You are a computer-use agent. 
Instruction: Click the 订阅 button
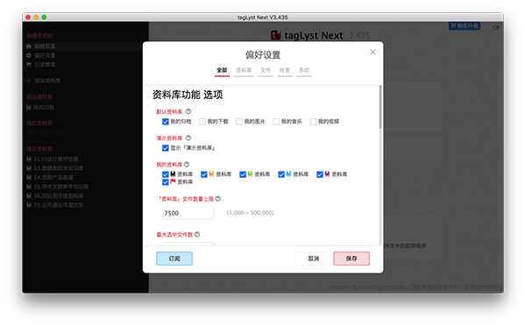174,258
